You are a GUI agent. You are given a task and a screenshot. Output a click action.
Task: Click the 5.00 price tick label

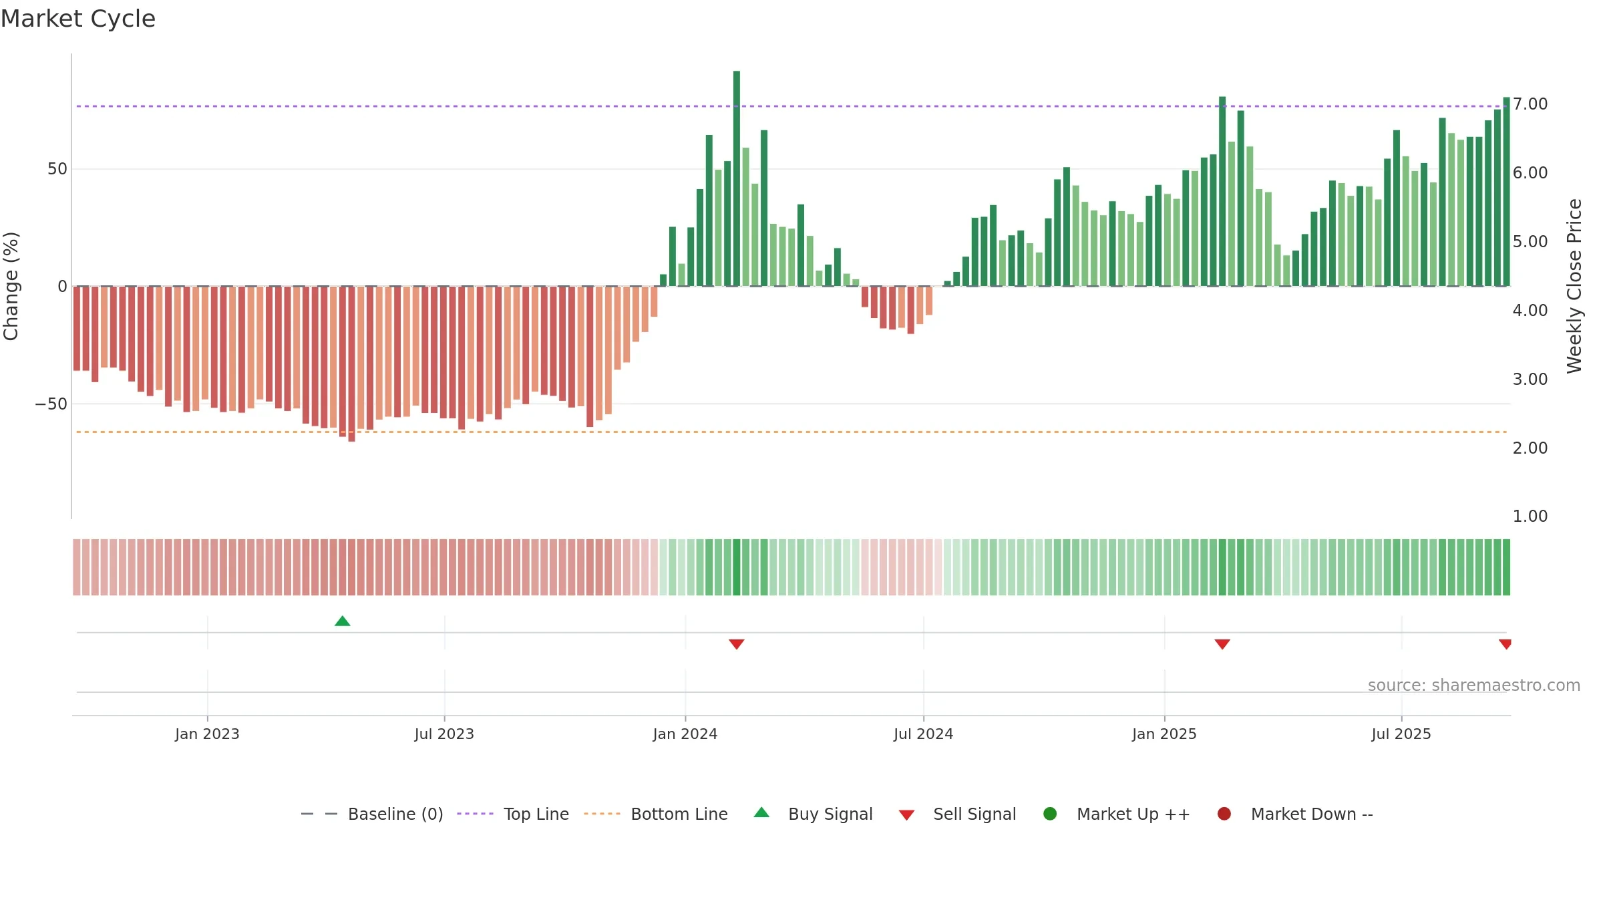coord(1530,242)
